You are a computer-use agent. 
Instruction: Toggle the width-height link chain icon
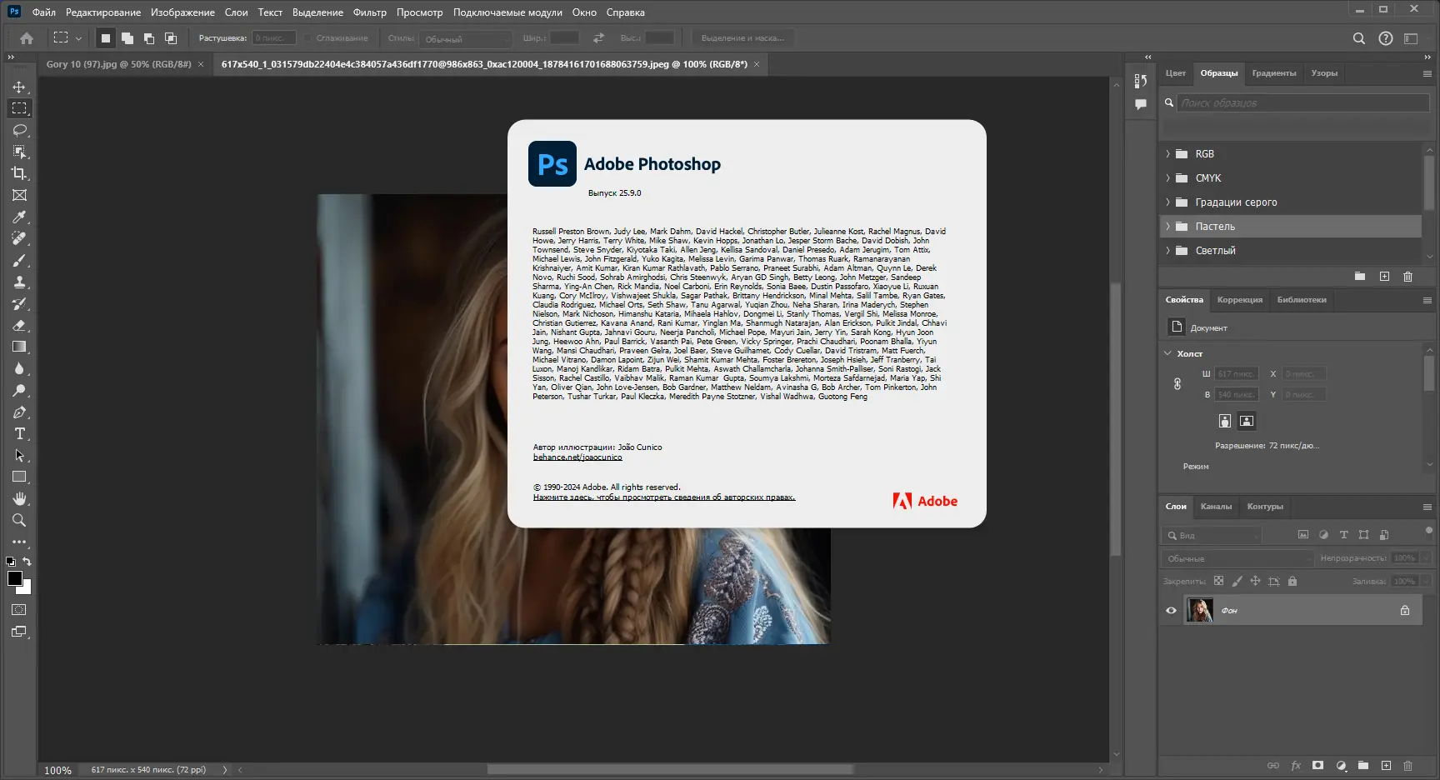click(1177, 384)
